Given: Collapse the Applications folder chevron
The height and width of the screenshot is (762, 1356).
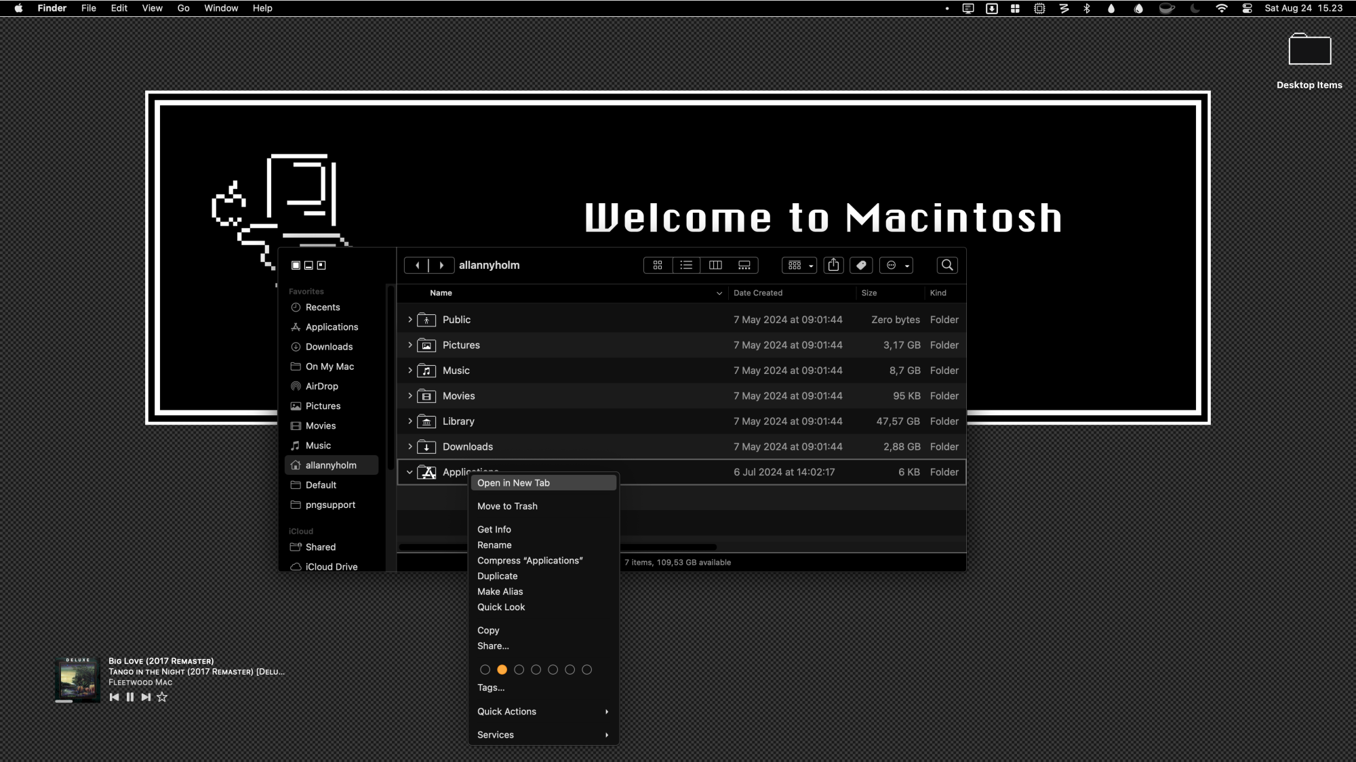Looking at the screenshot, I should coord(410,472).
